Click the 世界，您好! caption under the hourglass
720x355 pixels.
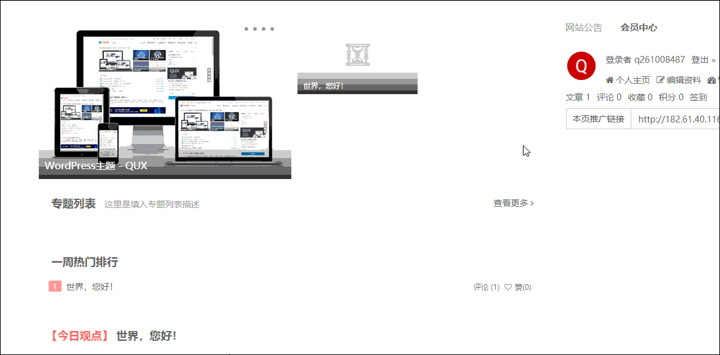(323, 86)
